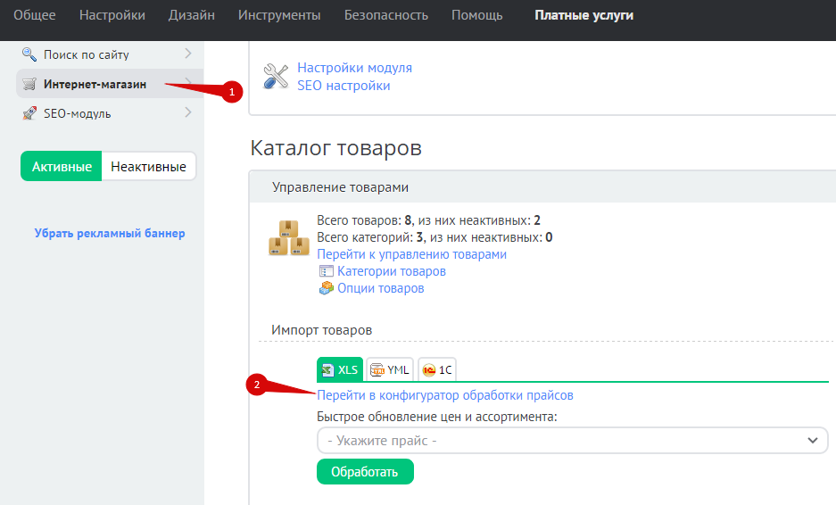Open Перейти в конфигуратор обработки прайсов link
Image resolution: width=836 pixels, height=505 pixels.
coord(444,395)
